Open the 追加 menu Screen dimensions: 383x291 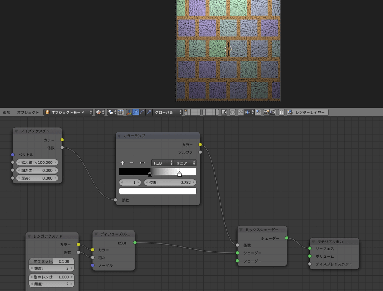7,112
